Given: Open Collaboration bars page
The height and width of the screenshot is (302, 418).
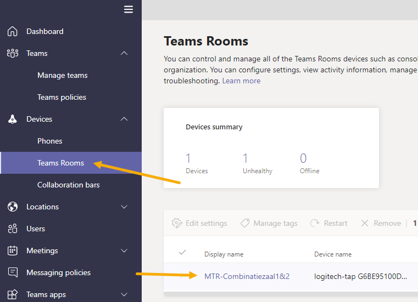Looking at the screenshot, I should tap(68, 185).
